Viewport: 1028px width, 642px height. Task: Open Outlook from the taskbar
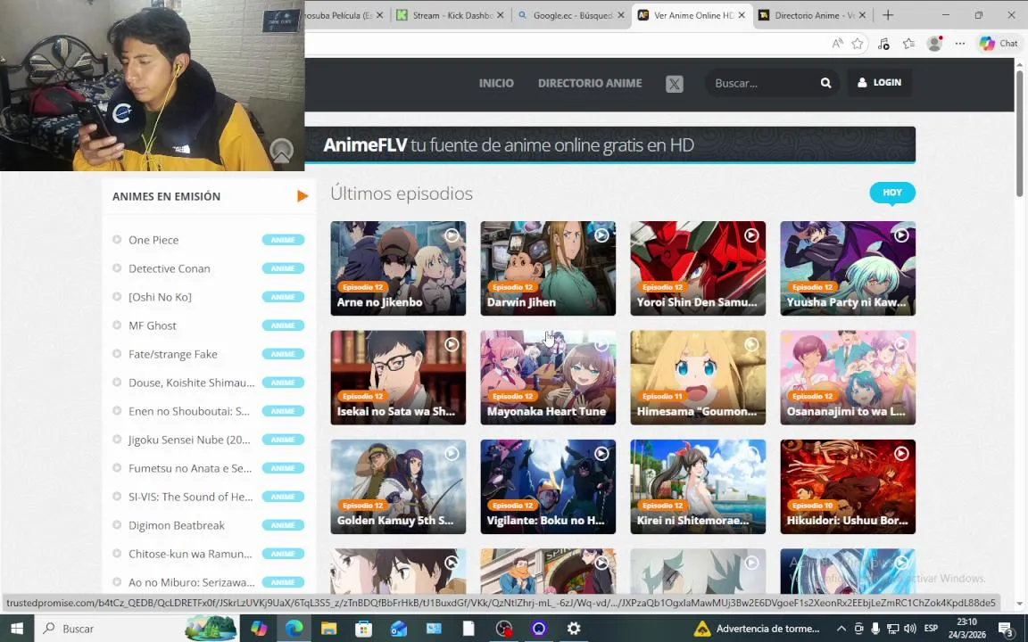click(399, 629)
